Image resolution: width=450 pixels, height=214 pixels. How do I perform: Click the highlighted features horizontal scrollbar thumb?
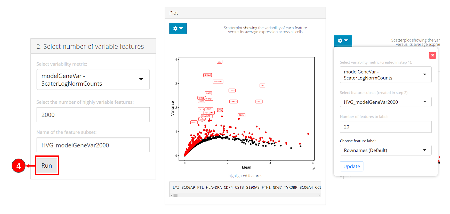pos(175,195)
